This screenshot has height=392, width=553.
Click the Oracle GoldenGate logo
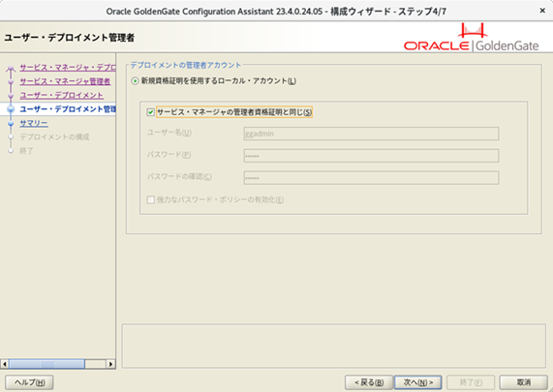click(472, 38)
